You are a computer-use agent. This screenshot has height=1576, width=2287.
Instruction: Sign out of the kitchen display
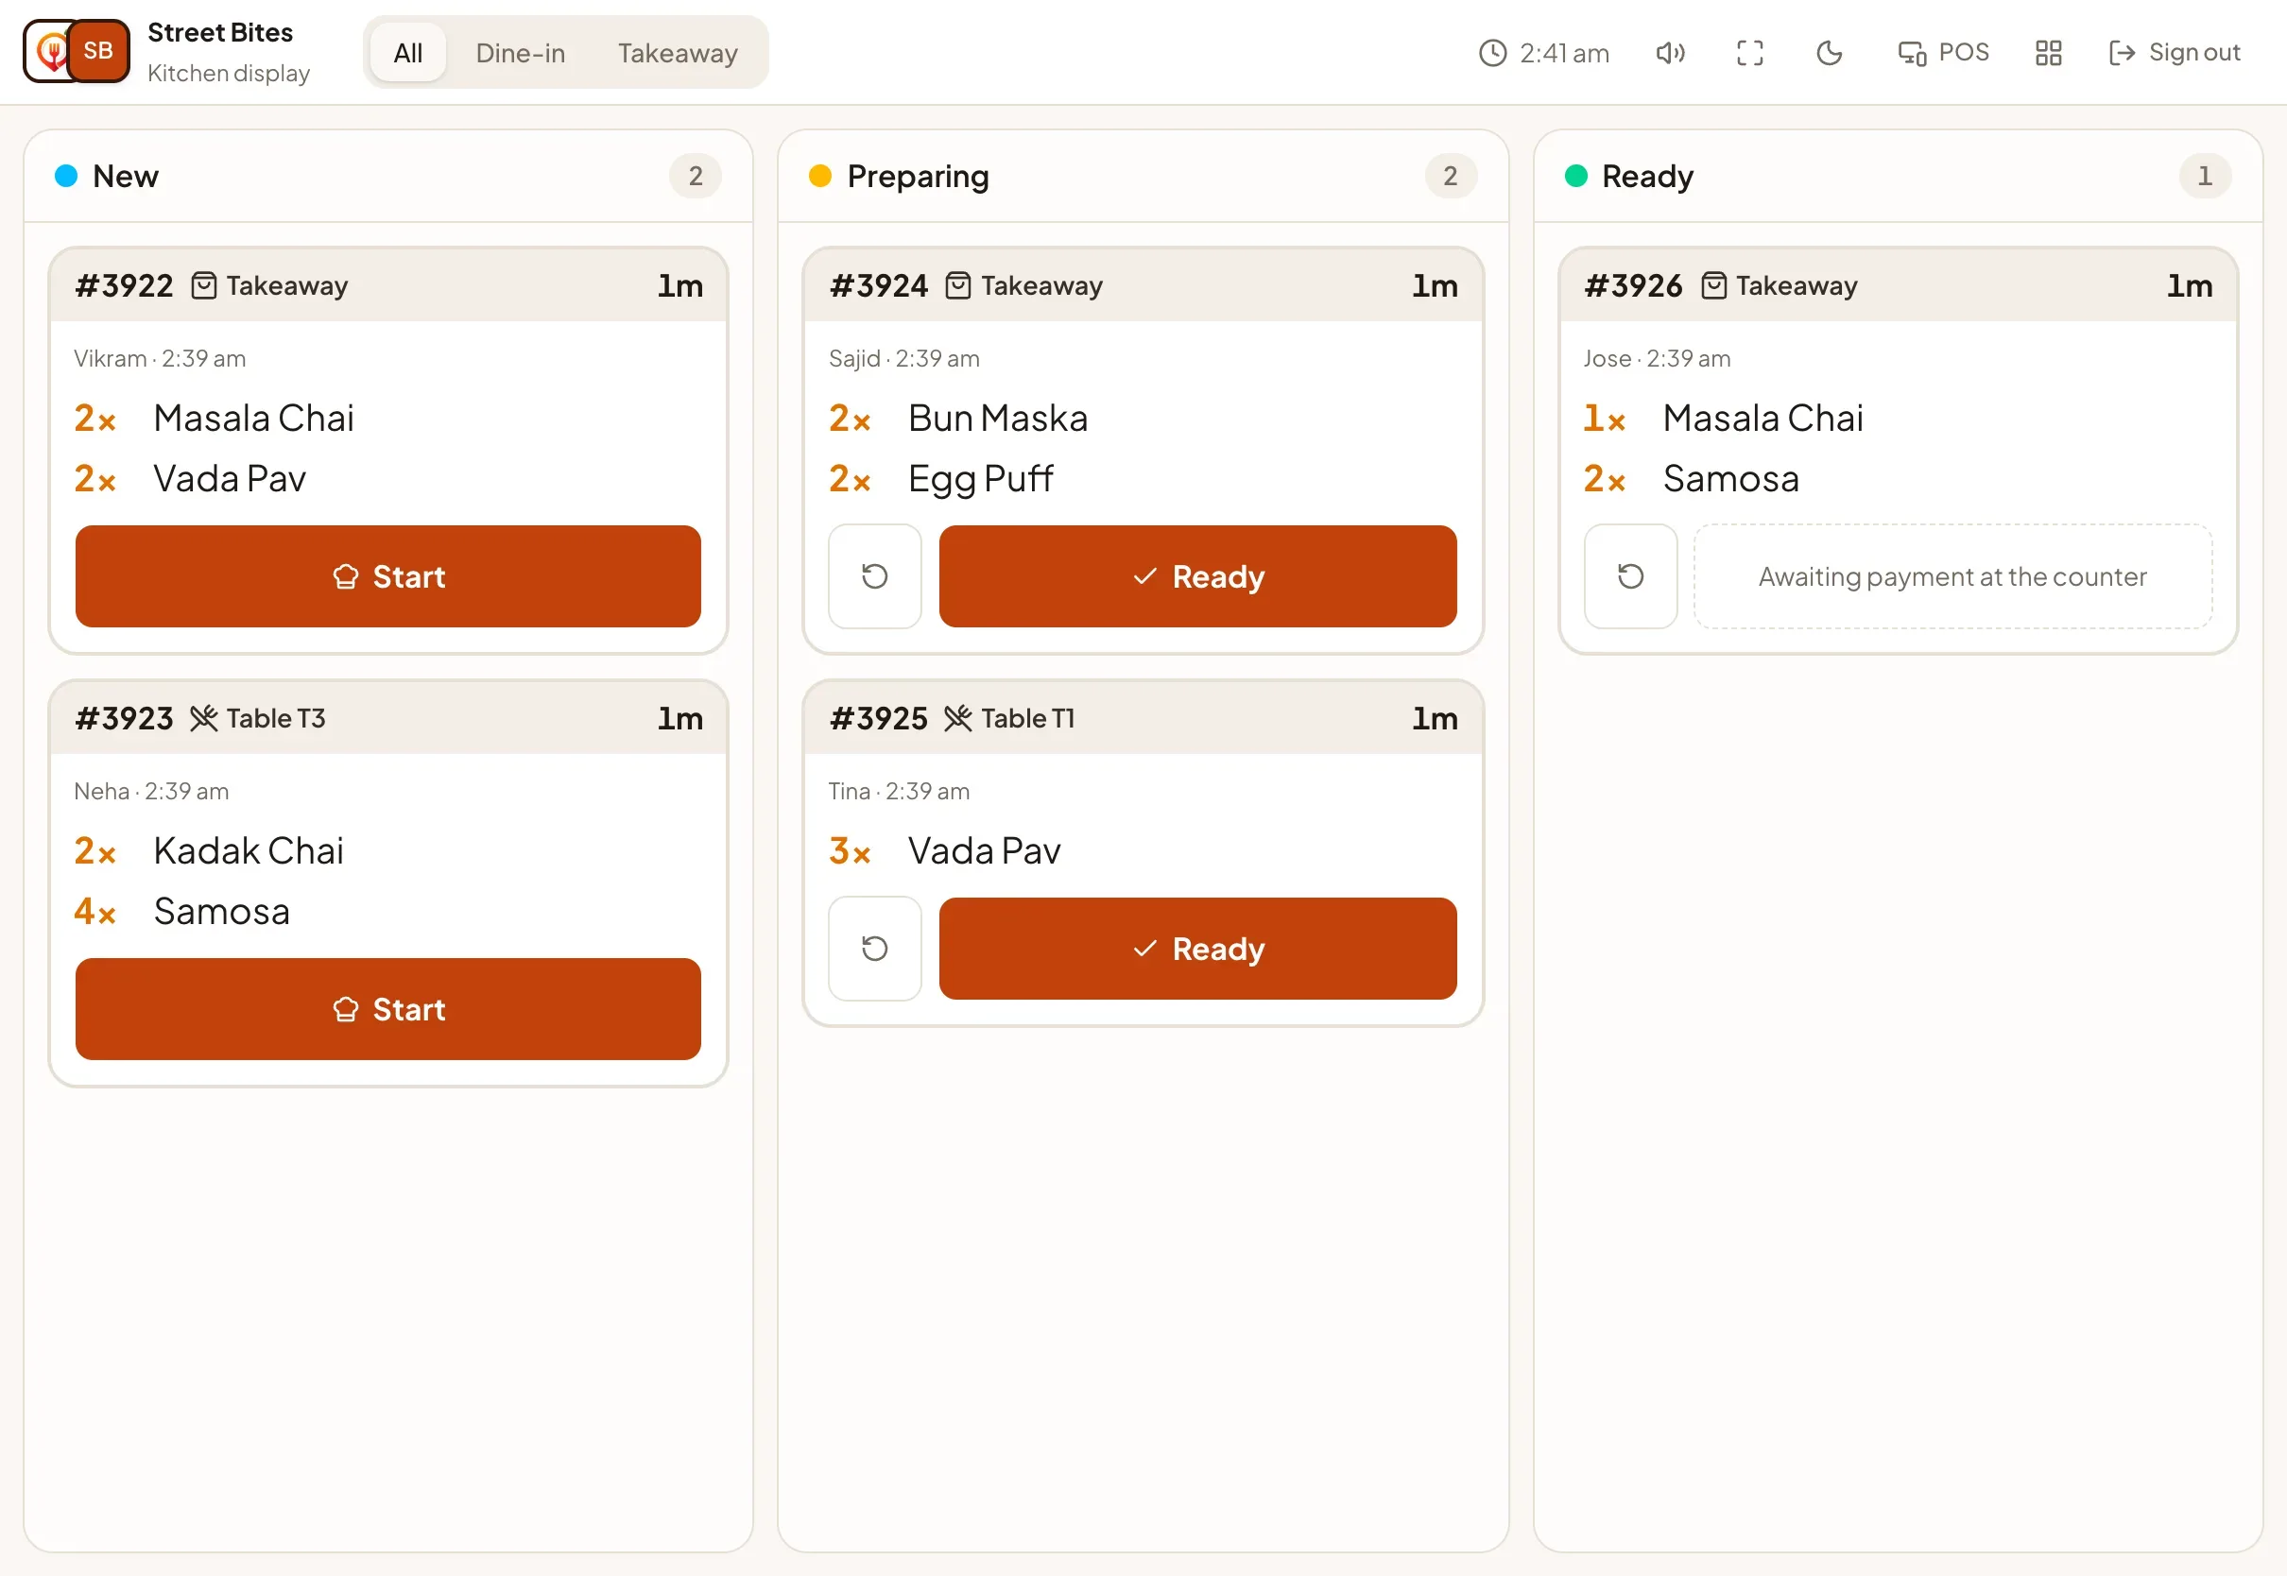2175,52
